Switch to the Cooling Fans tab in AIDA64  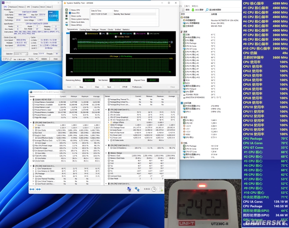pyautogui.click(x=84, y=29)
